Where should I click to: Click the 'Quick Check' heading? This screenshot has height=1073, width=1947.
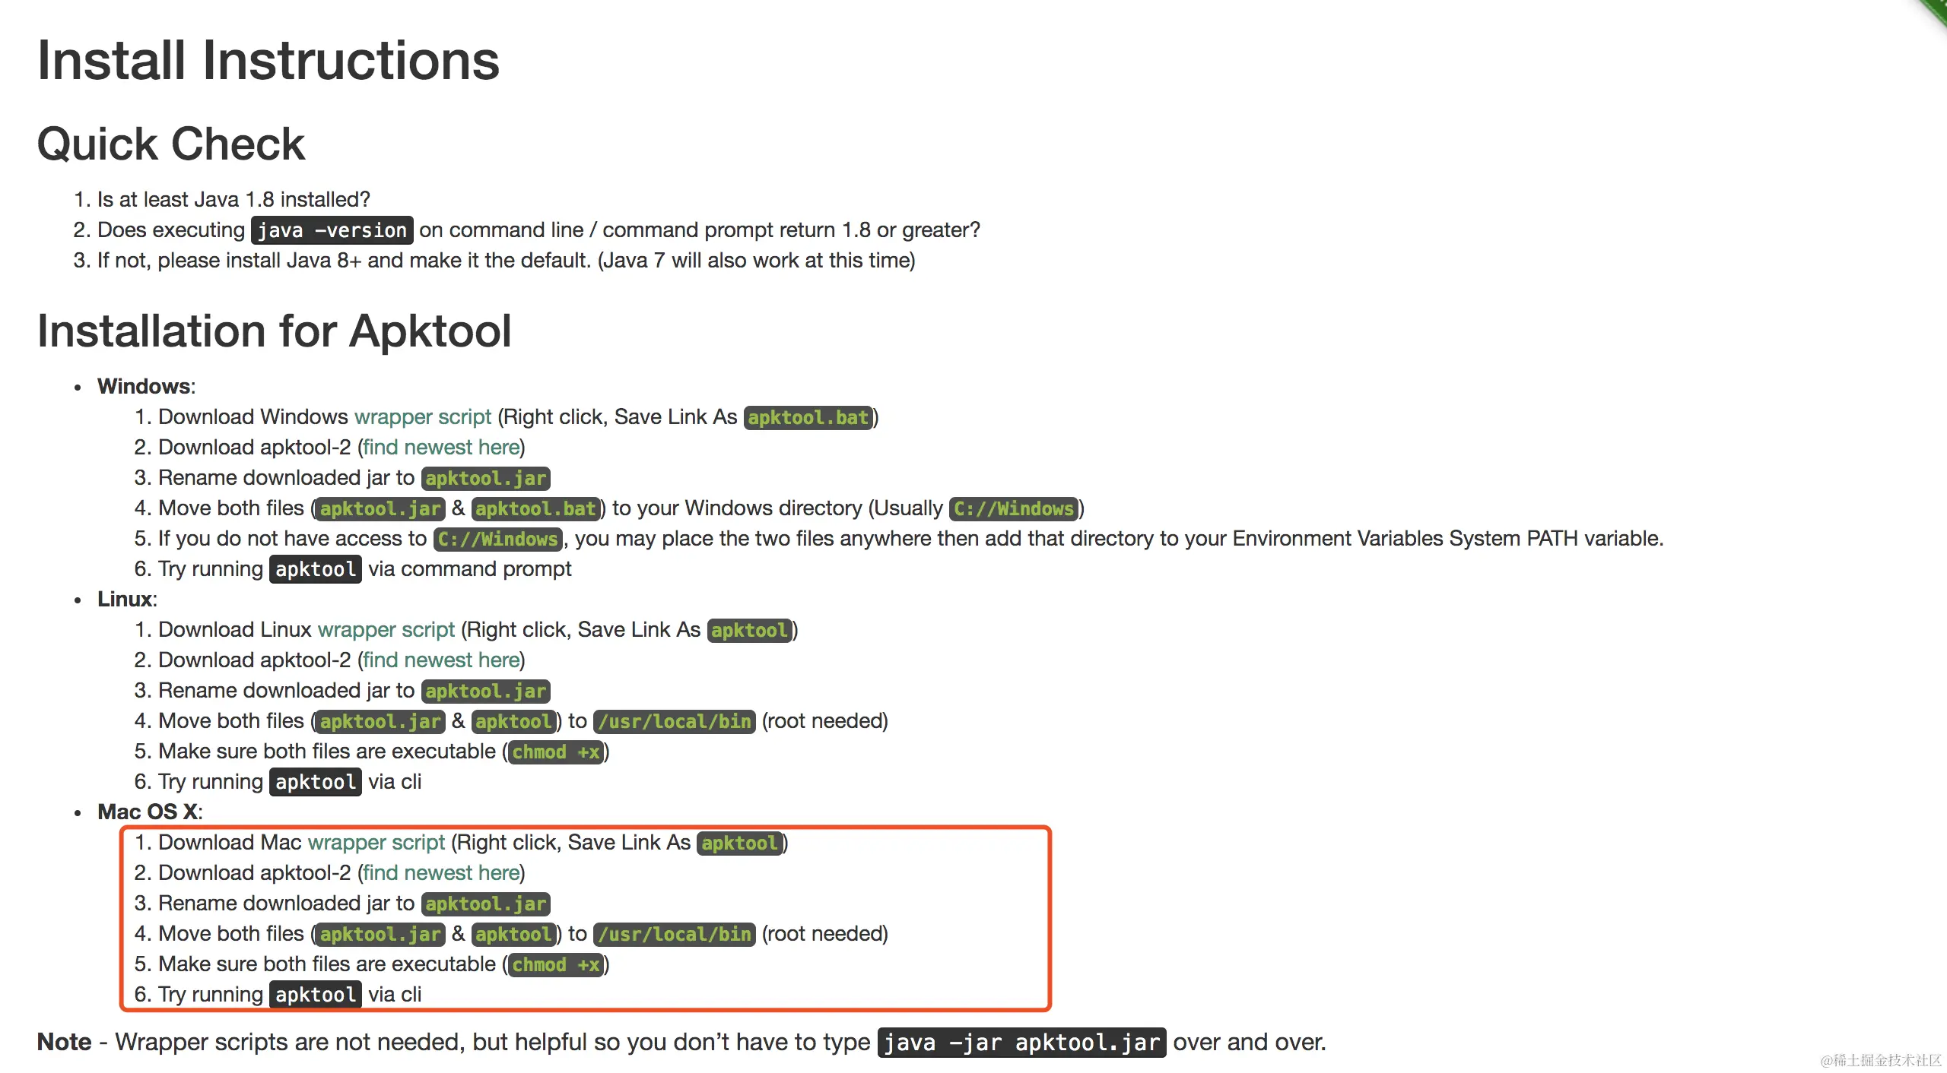pos(170,144)
